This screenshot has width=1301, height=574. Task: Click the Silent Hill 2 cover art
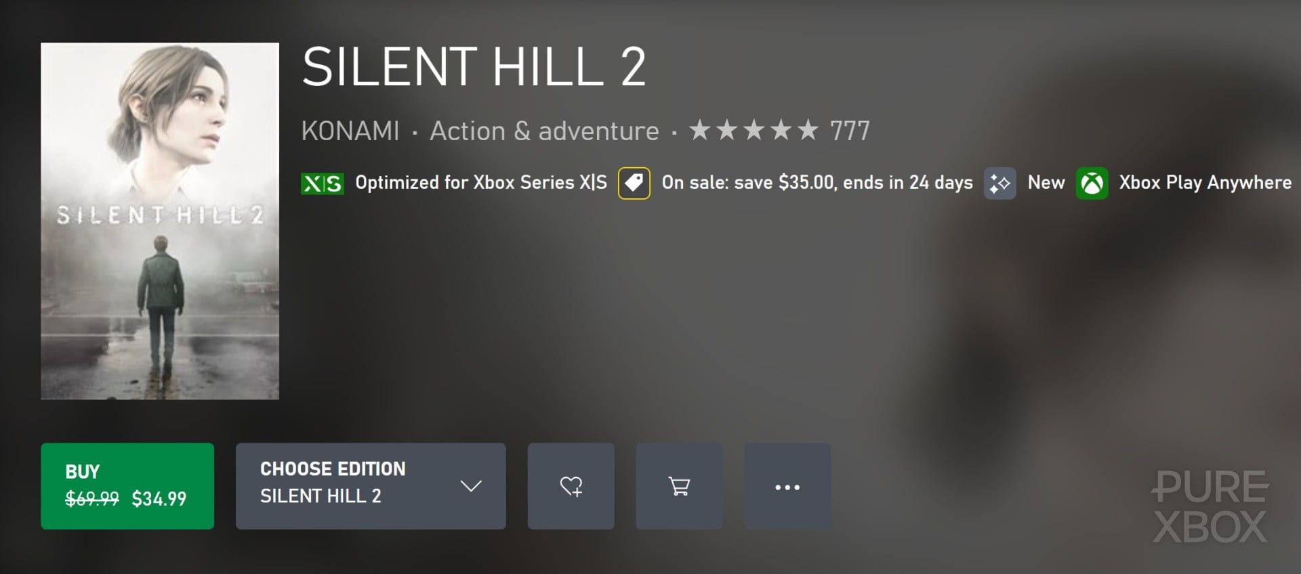(x=160, y=221)
